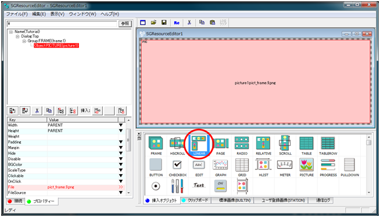
Task: Open the ヘルプ(H) menu
Action: click(110, 14)
